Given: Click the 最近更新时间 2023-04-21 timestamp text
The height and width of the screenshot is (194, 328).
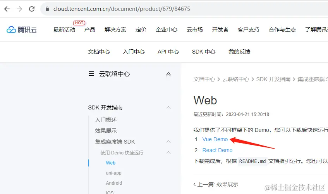Looking at the screenshot, I should (231, 114).
